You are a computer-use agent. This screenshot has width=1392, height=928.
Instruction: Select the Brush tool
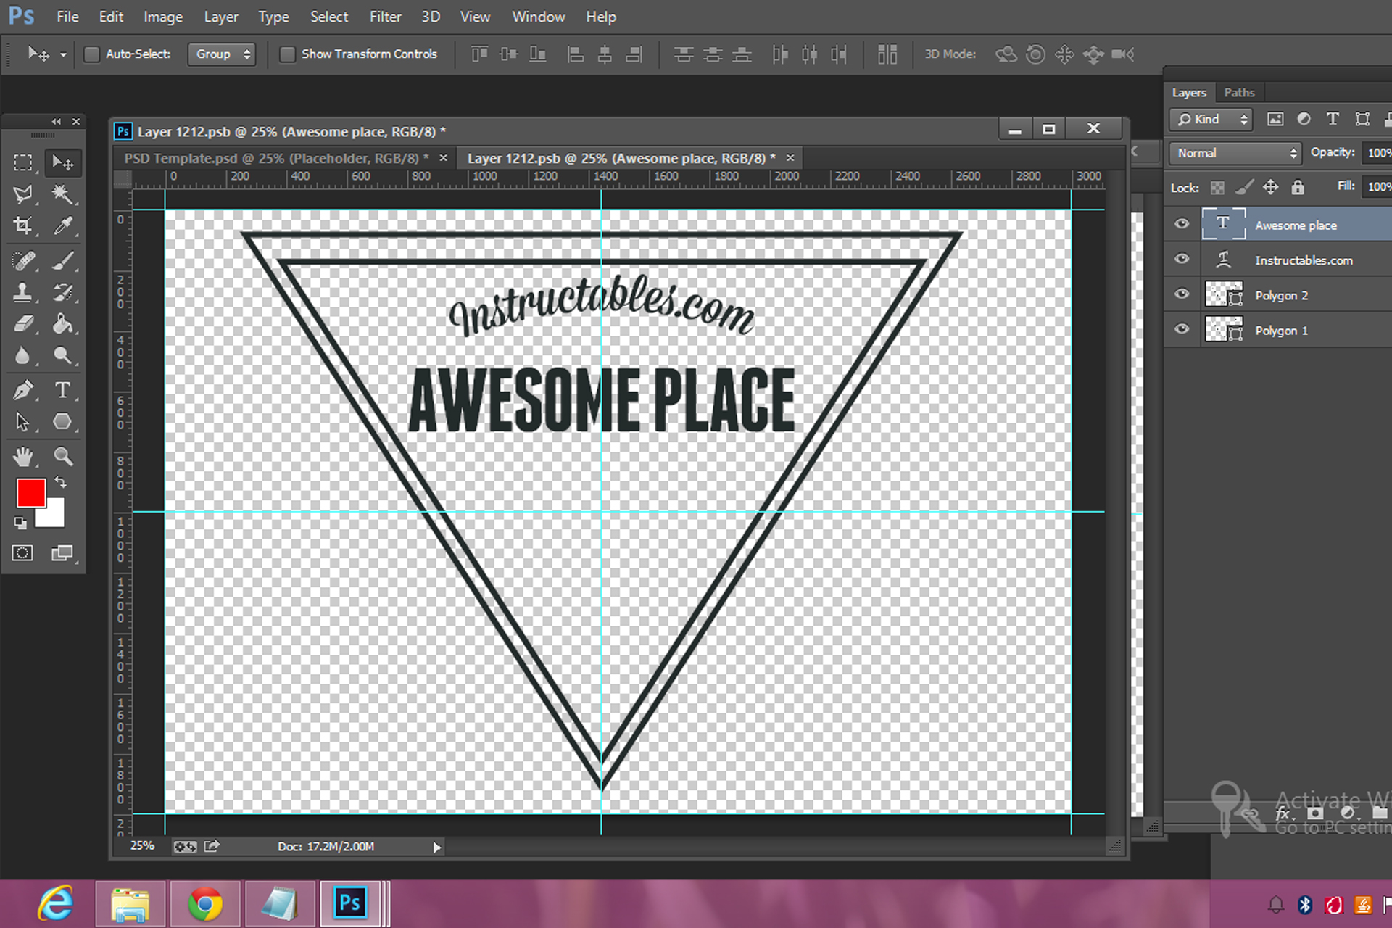click(63, 260)
